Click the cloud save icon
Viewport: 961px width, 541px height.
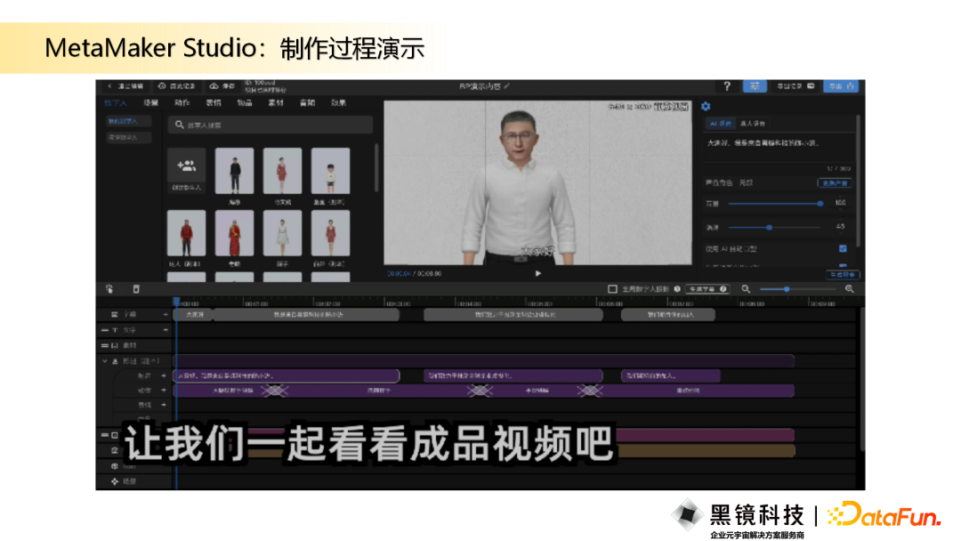214,86
